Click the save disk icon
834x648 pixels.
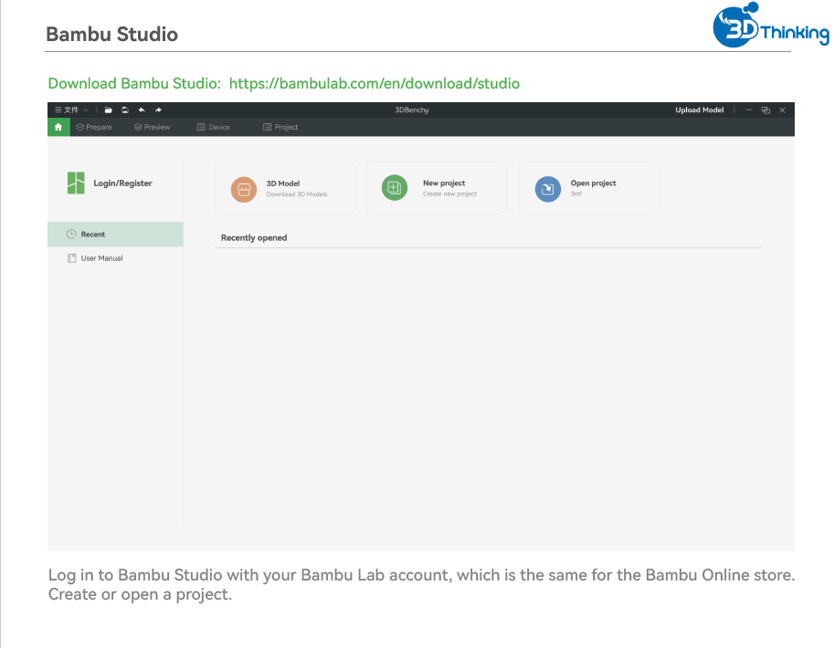click(125, 110)
